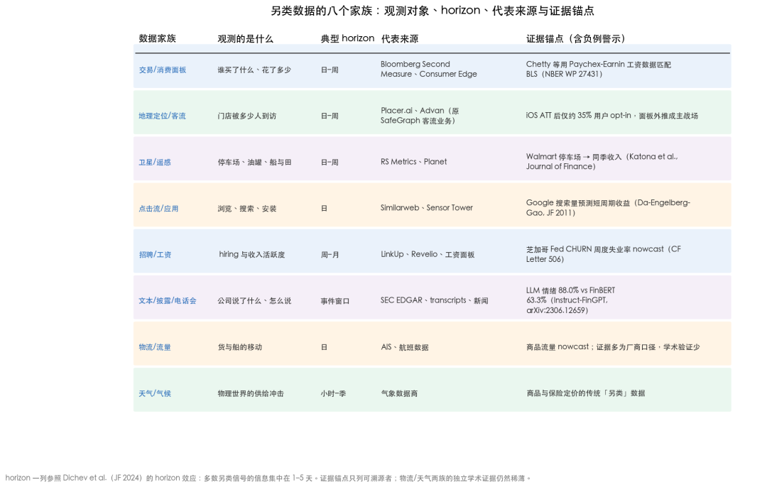Select source 气象数据商
Image resolution: width=767 pixels, height=487 pixels.
(x=399, y=393)
